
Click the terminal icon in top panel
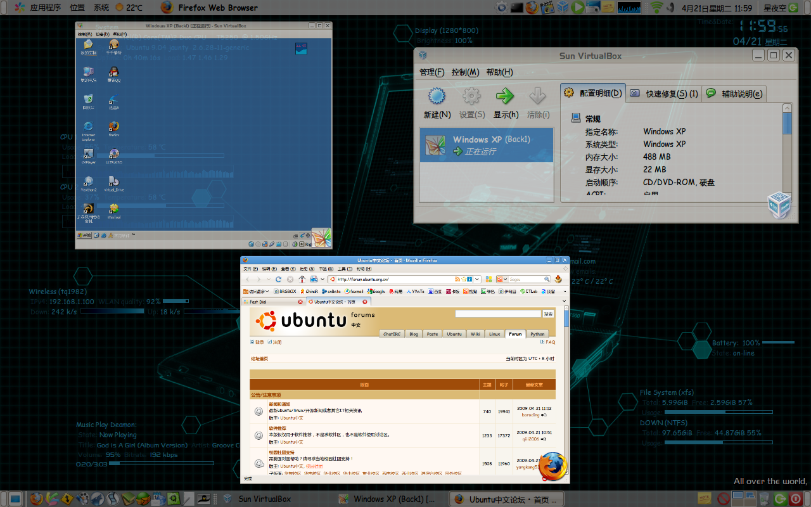tap(517, 8)
